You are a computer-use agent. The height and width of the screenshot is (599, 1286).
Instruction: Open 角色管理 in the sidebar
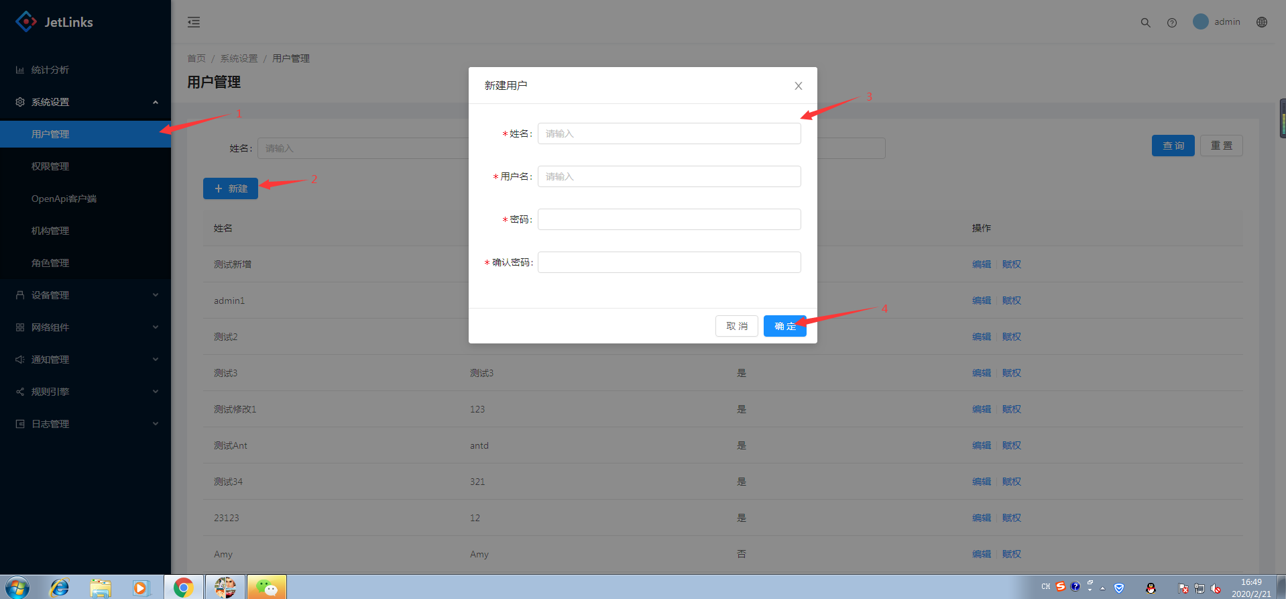point(50,263)
